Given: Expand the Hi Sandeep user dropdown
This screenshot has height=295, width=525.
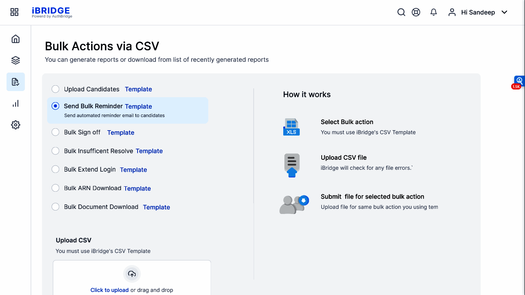Looking at the screenshot, I should 504,12.
